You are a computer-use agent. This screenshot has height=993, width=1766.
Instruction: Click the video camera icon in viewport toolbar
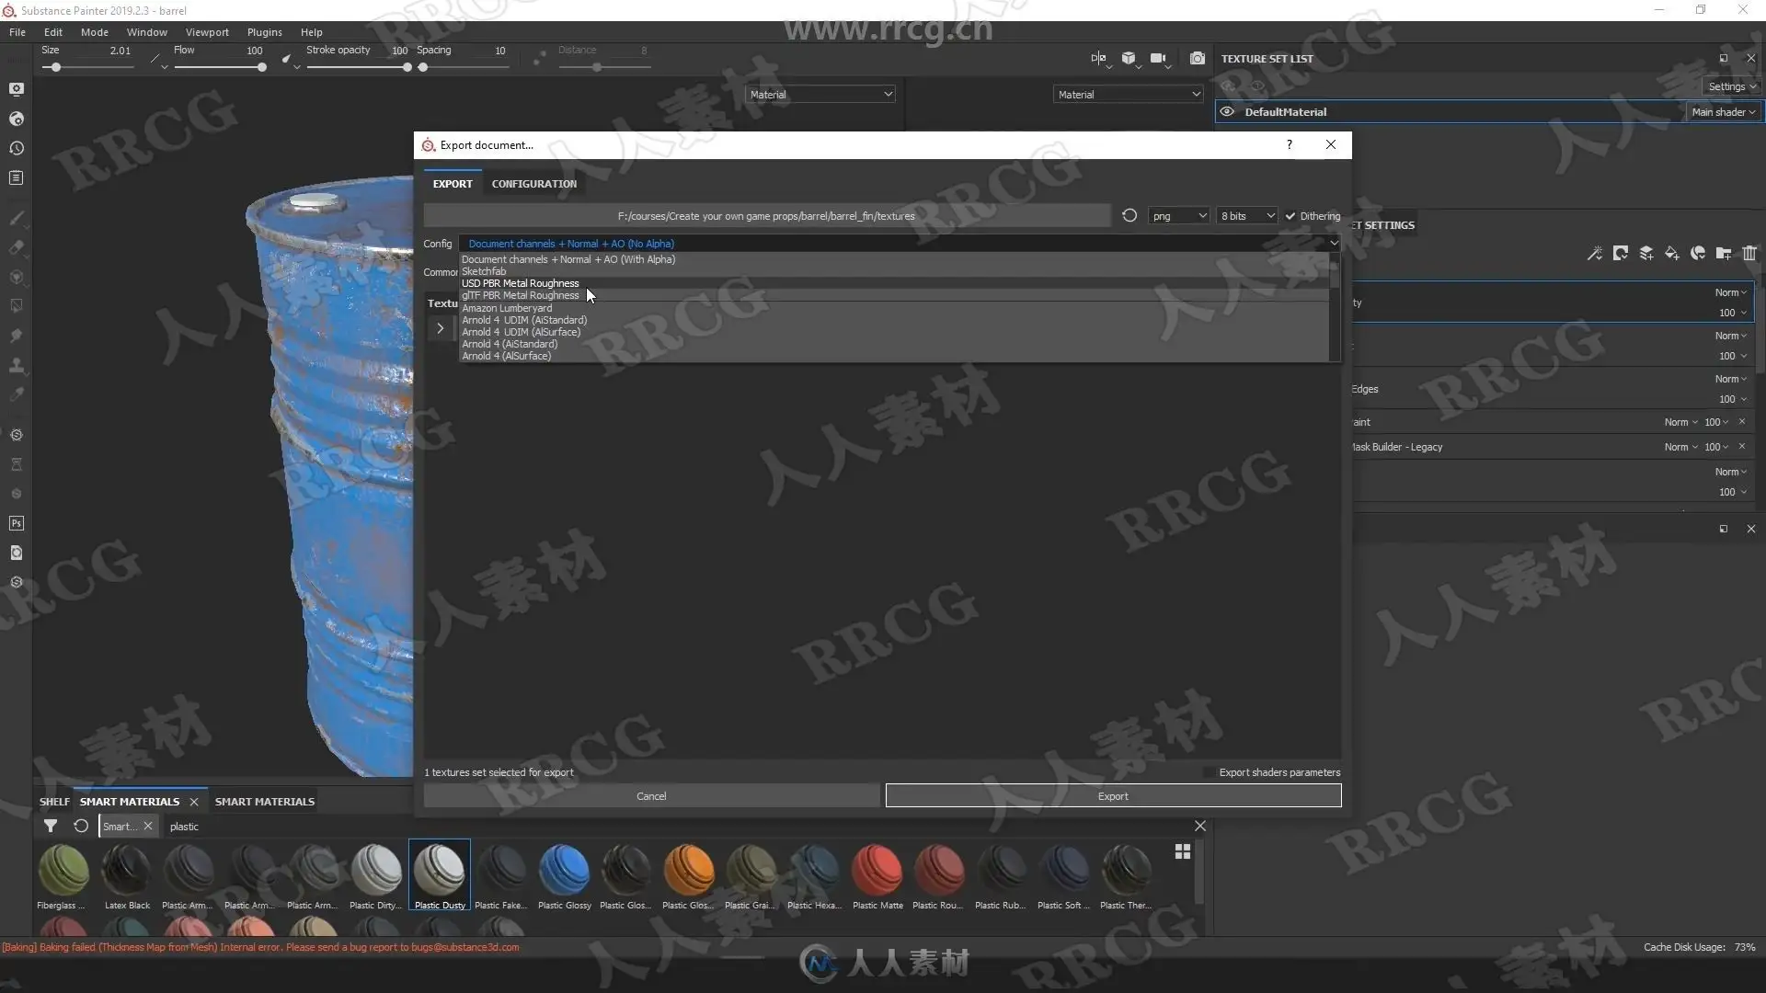(x=1157, y=58)
